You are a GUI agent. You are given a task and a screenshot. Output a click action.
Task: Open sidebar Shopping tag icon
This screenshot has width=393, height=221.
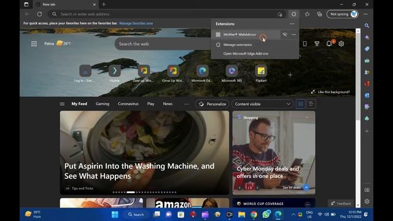(367, 49)
